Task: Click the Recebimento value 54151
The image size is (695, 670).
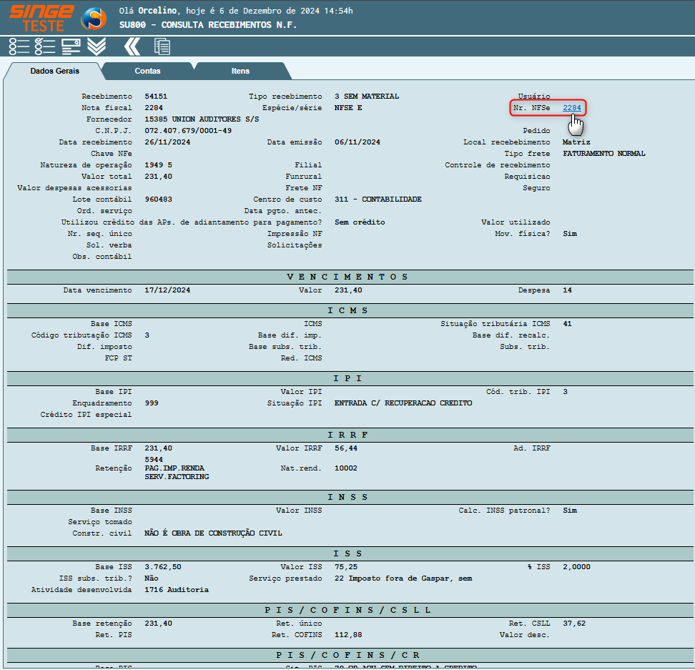Action: (x=156, y=96)
